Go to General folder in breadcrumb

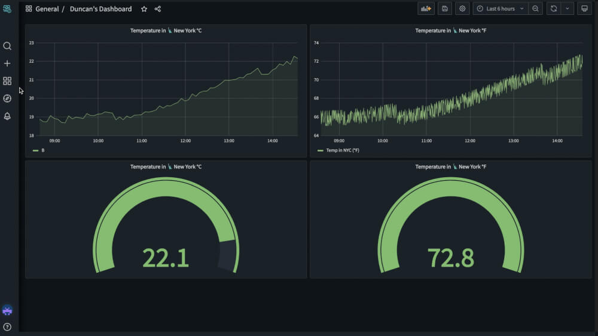click(x=47, y=9)
